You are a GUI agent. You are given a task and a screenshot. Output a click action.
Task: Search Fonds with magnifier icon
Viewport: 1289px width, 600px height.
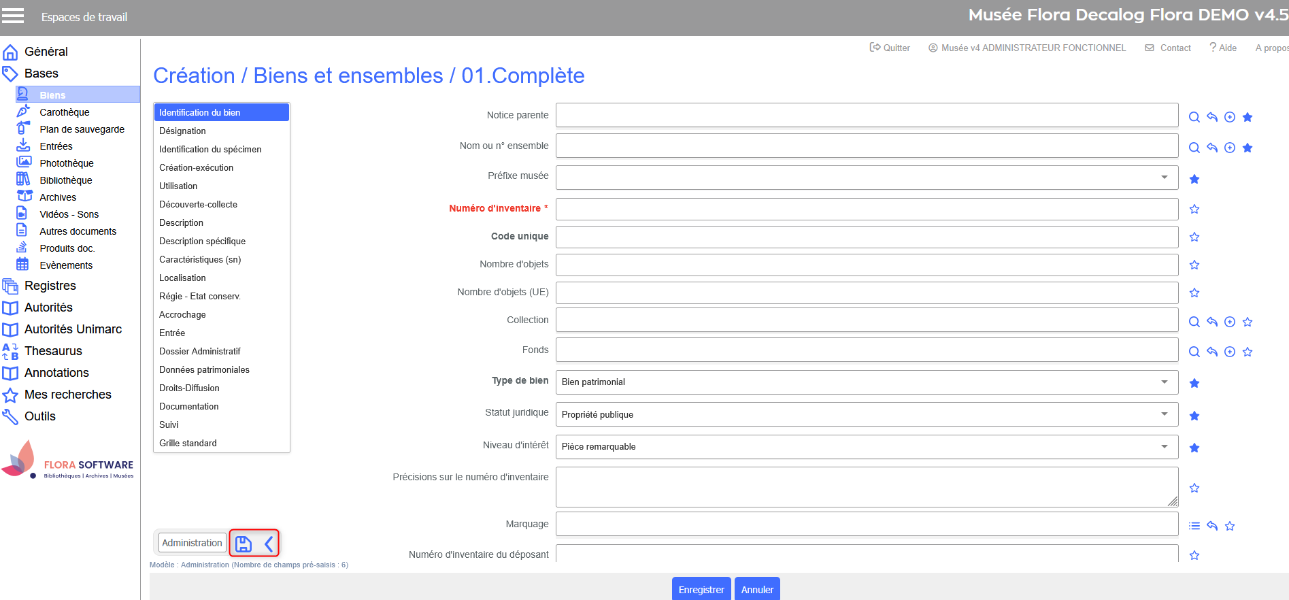[1194, 352]
